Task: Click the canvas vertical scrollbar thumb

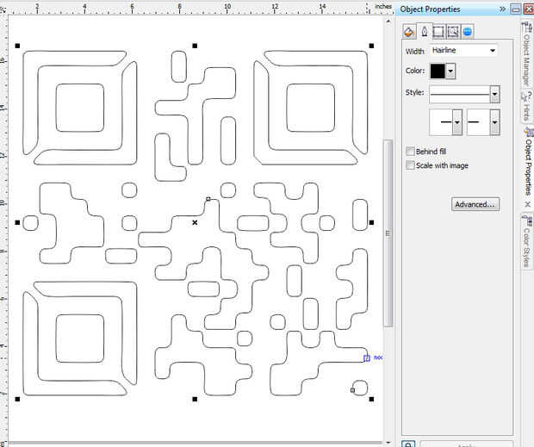Action: [x=388, y=233]
